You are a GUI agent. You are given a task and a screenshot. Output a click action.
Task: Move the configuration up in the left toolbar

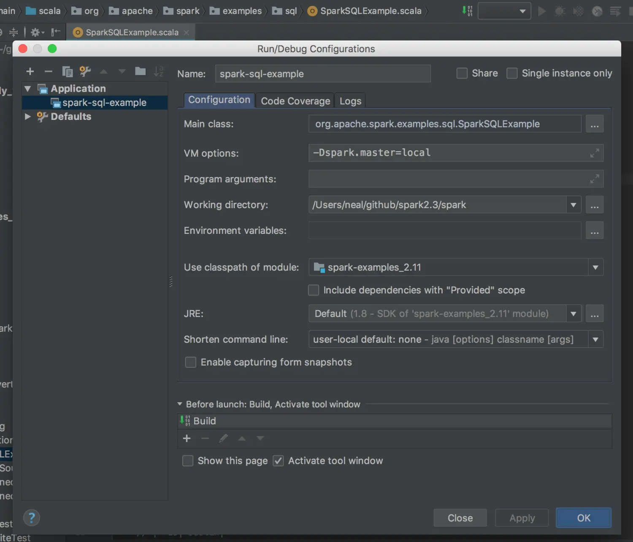103,72
